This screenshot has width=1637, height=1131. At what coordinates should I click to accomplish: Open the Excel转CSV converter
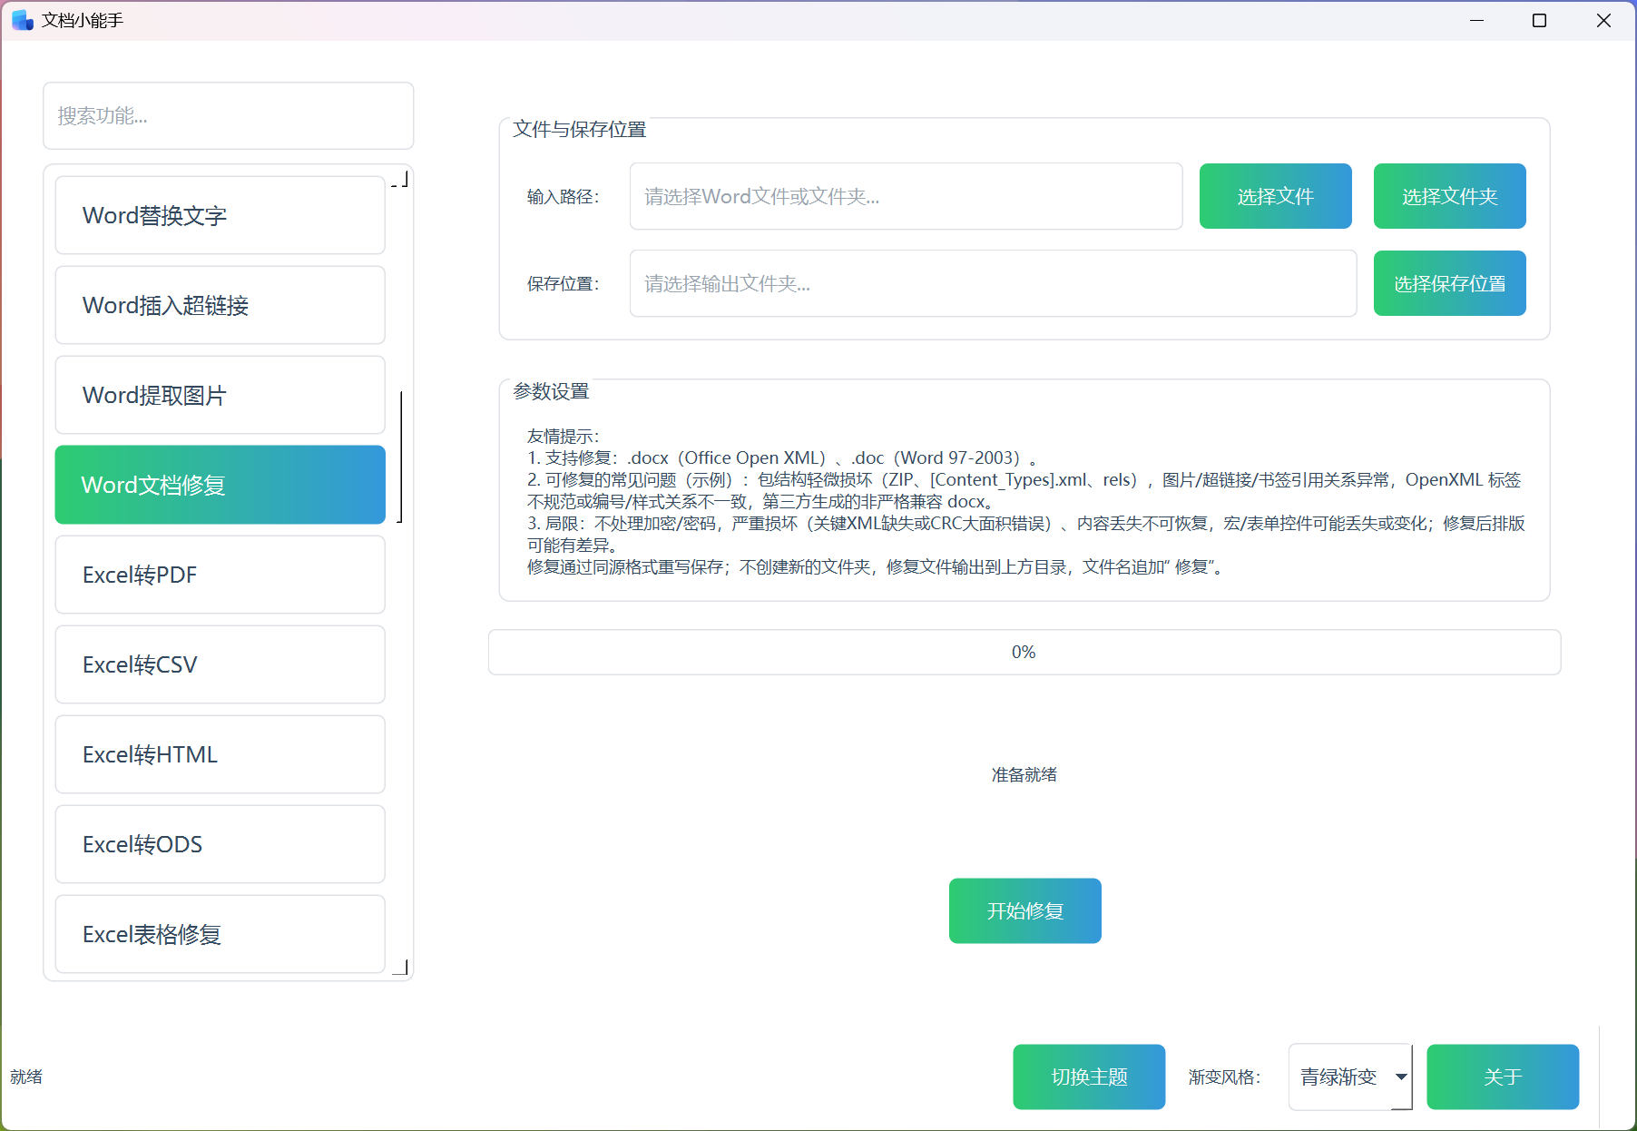pos(220,664)
